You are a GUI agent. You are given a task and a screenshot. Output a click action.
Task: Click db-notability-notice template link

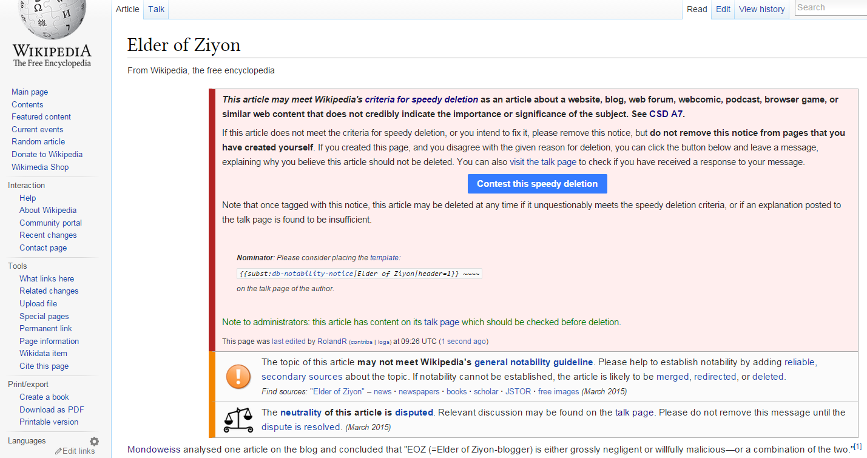[x=312, y=274]
